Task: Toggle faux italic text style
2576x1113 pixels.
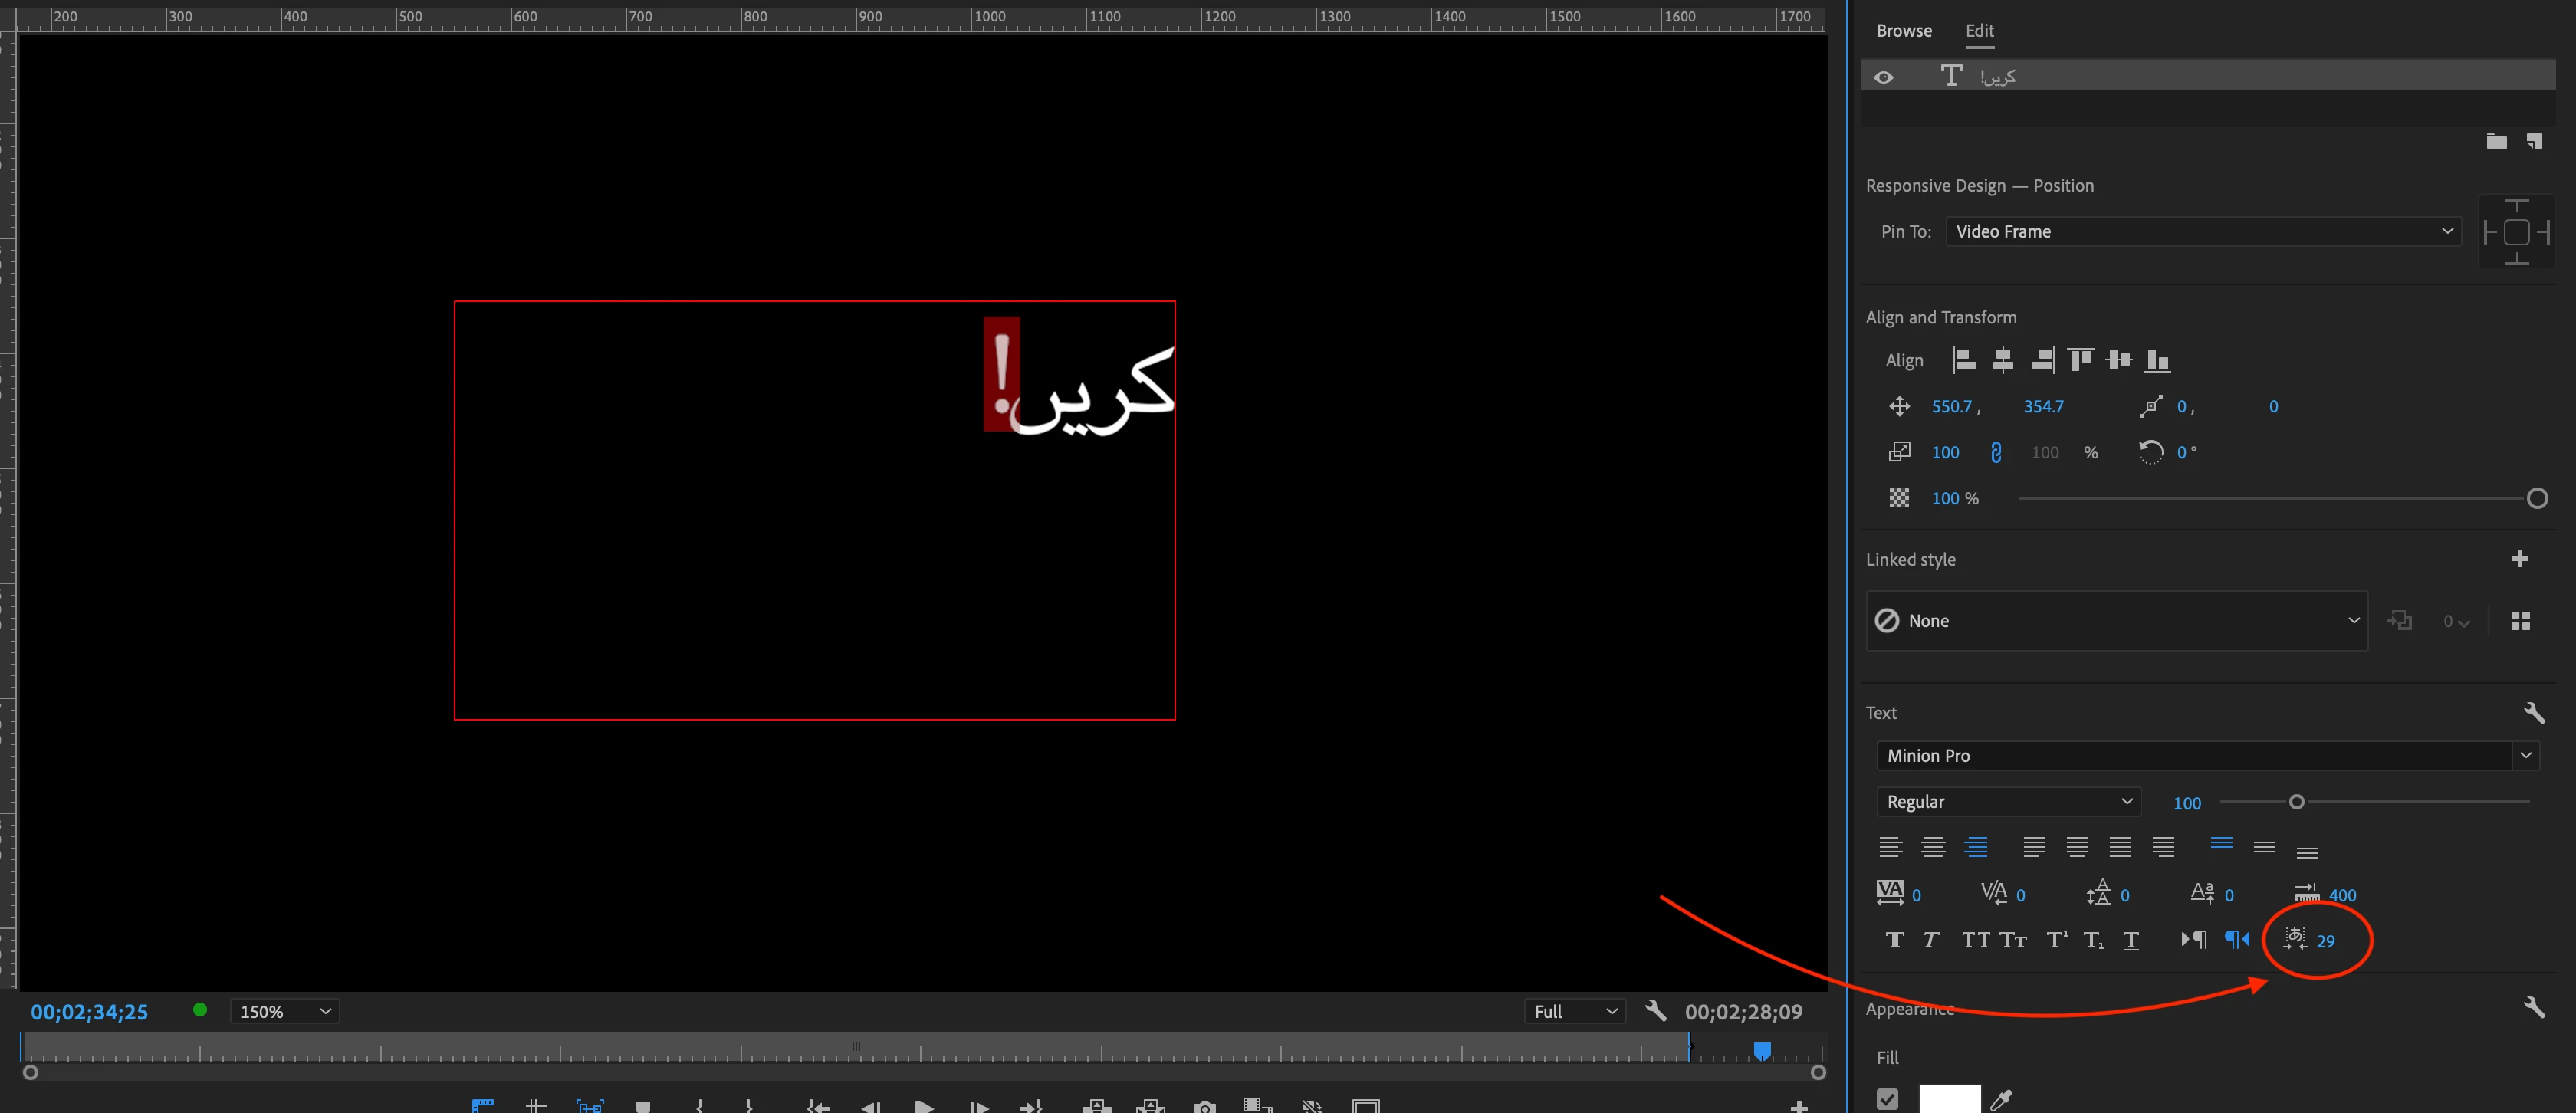Action: pos(1931,940)
